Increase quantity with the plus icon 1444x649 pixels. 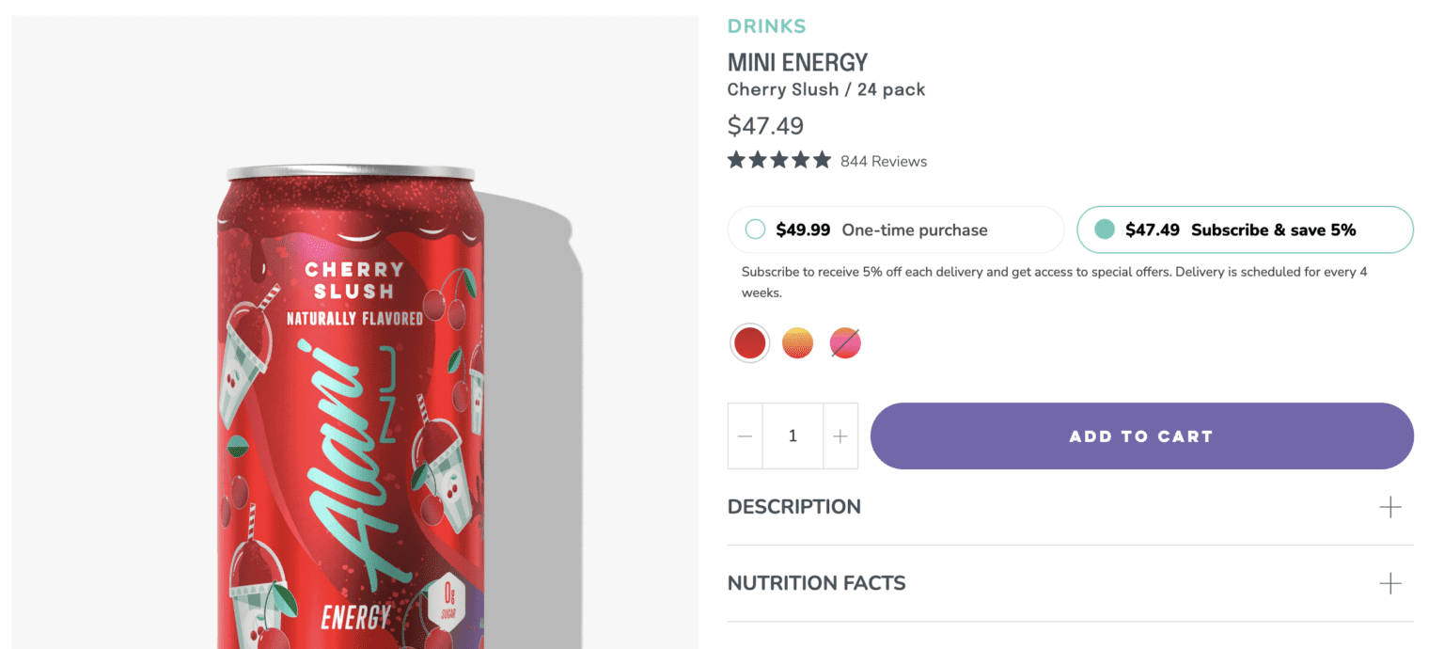840,435
